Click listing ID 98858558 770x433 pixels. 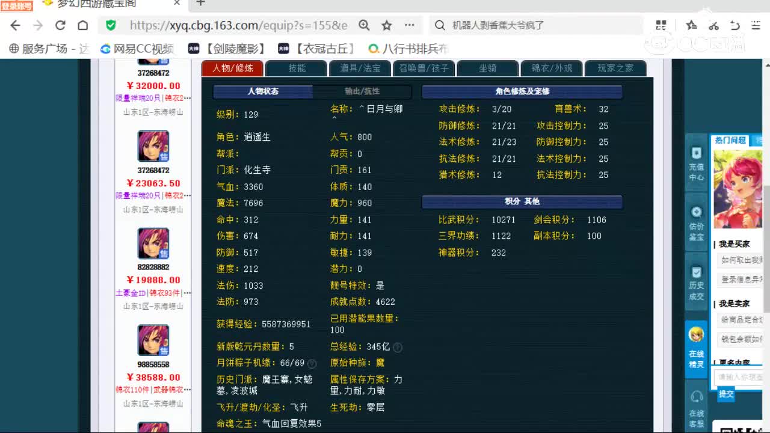pos(153,364)
